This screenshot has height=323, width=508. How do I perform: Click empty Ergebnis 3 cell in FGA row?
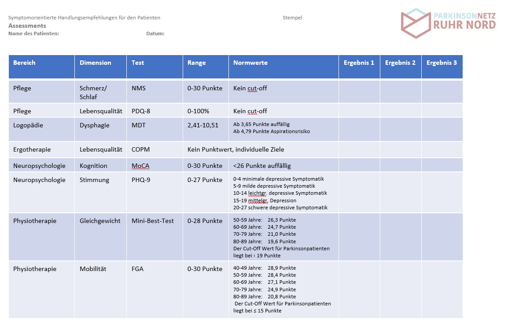point(442,290)
